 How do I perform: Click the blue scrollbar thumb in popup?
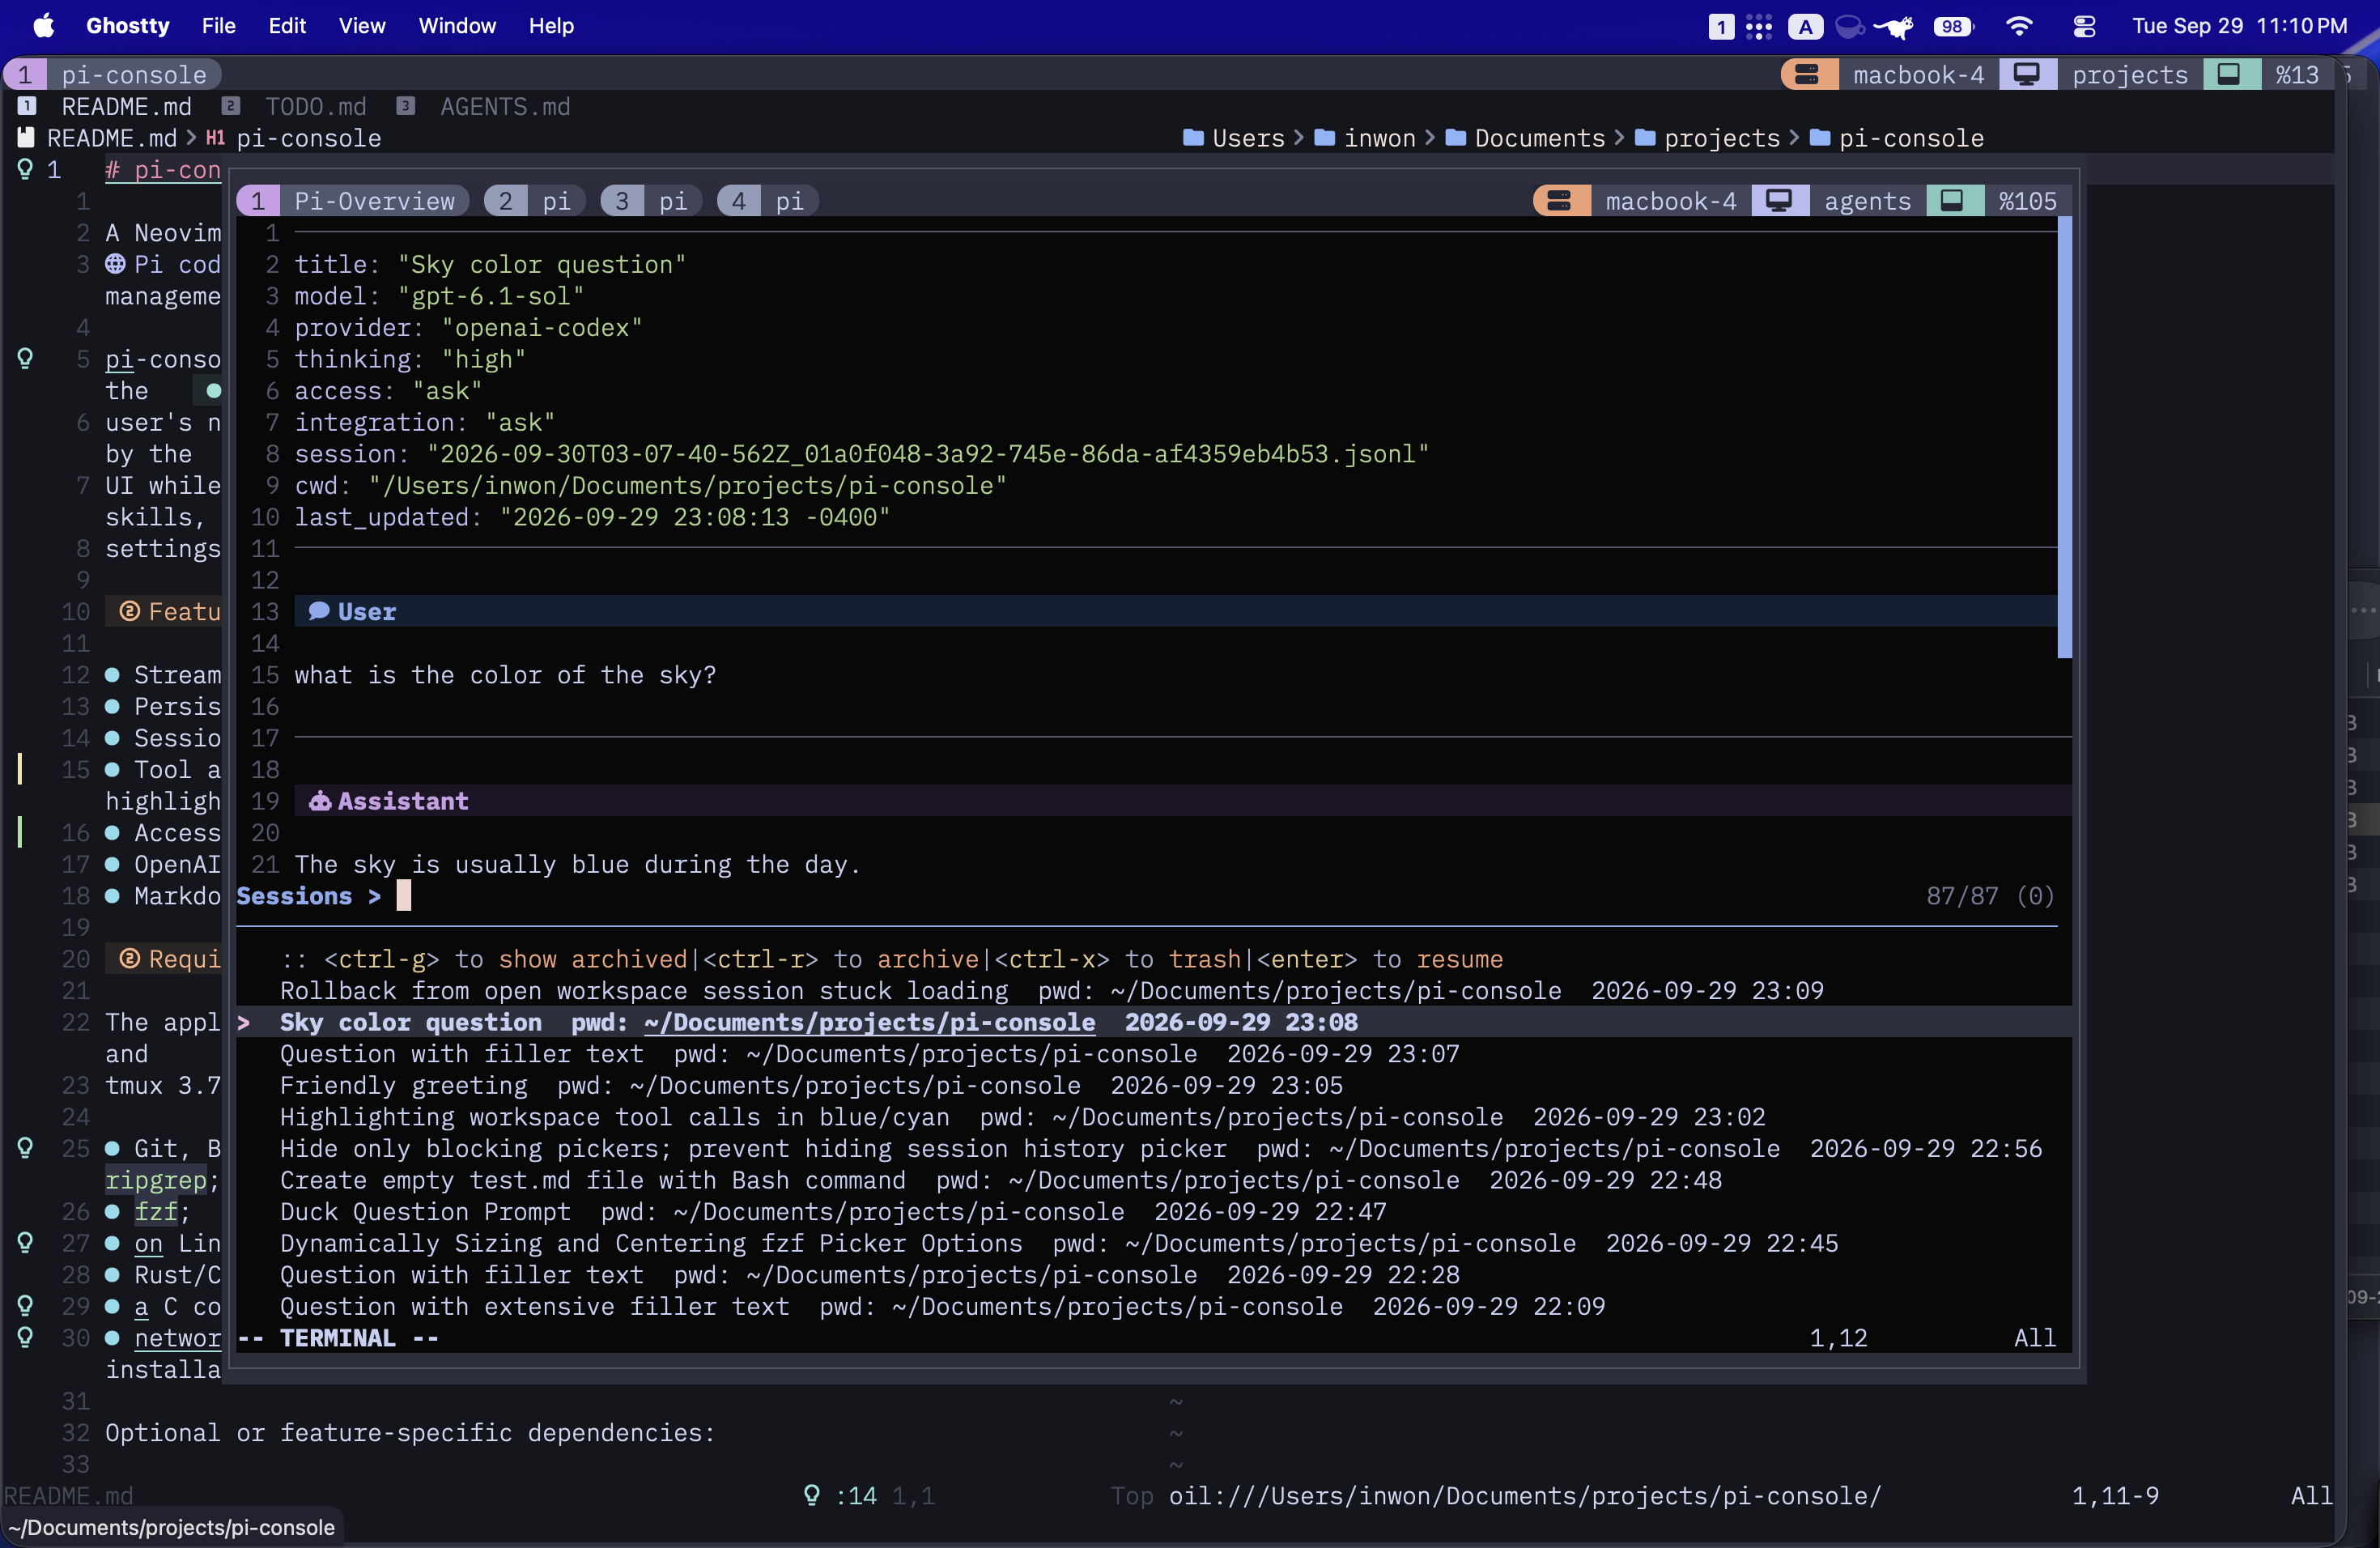2064,438
